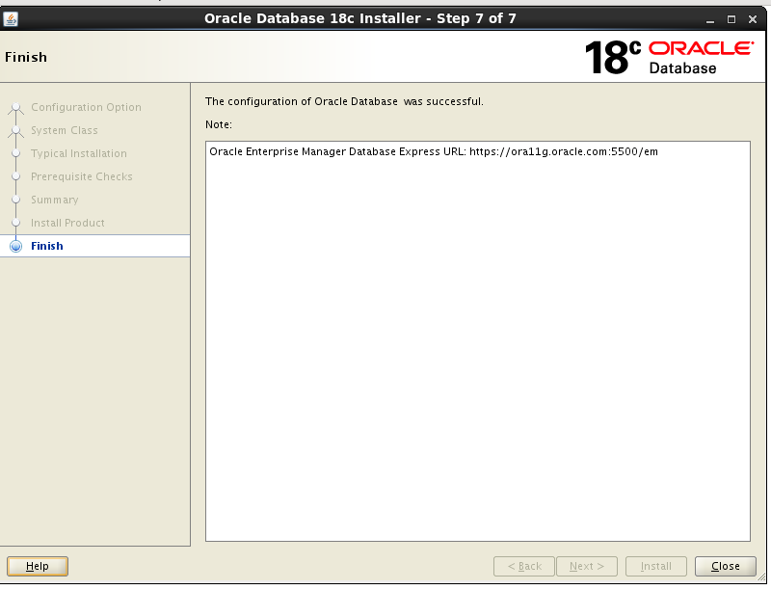The height and width of the screenshot is (590, 771).
Task: Click the Summary step circle icon
Action: click(15, 200)
